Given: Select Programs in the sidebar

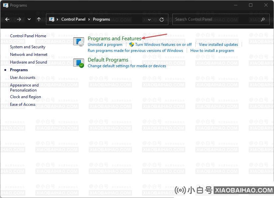Looking at the screenshot, I should [x=19, y=70].
